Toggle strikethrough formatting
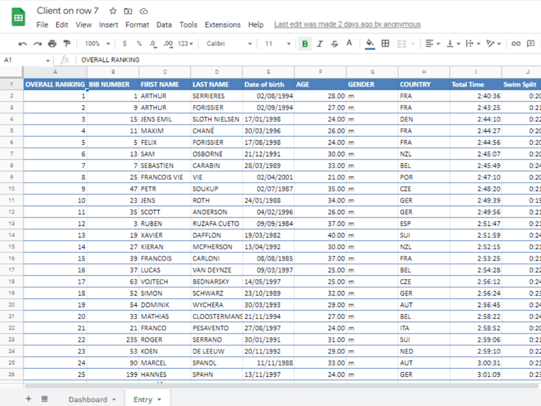541x406 pixels. [335, 43]
